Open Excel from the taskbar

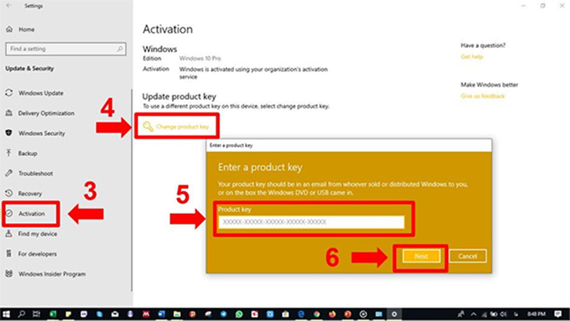[53, 314]
